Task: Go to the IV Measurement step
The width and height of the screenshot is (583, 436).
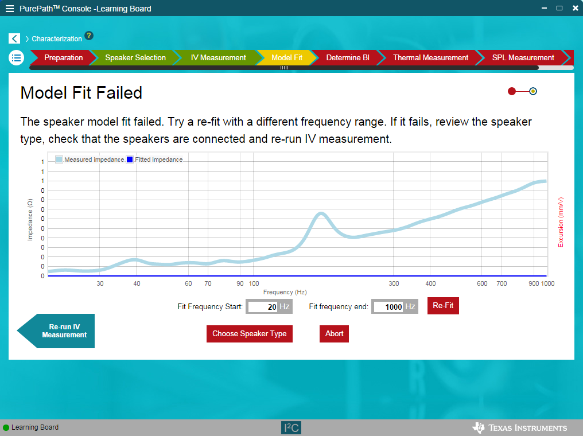Action: 218,57
